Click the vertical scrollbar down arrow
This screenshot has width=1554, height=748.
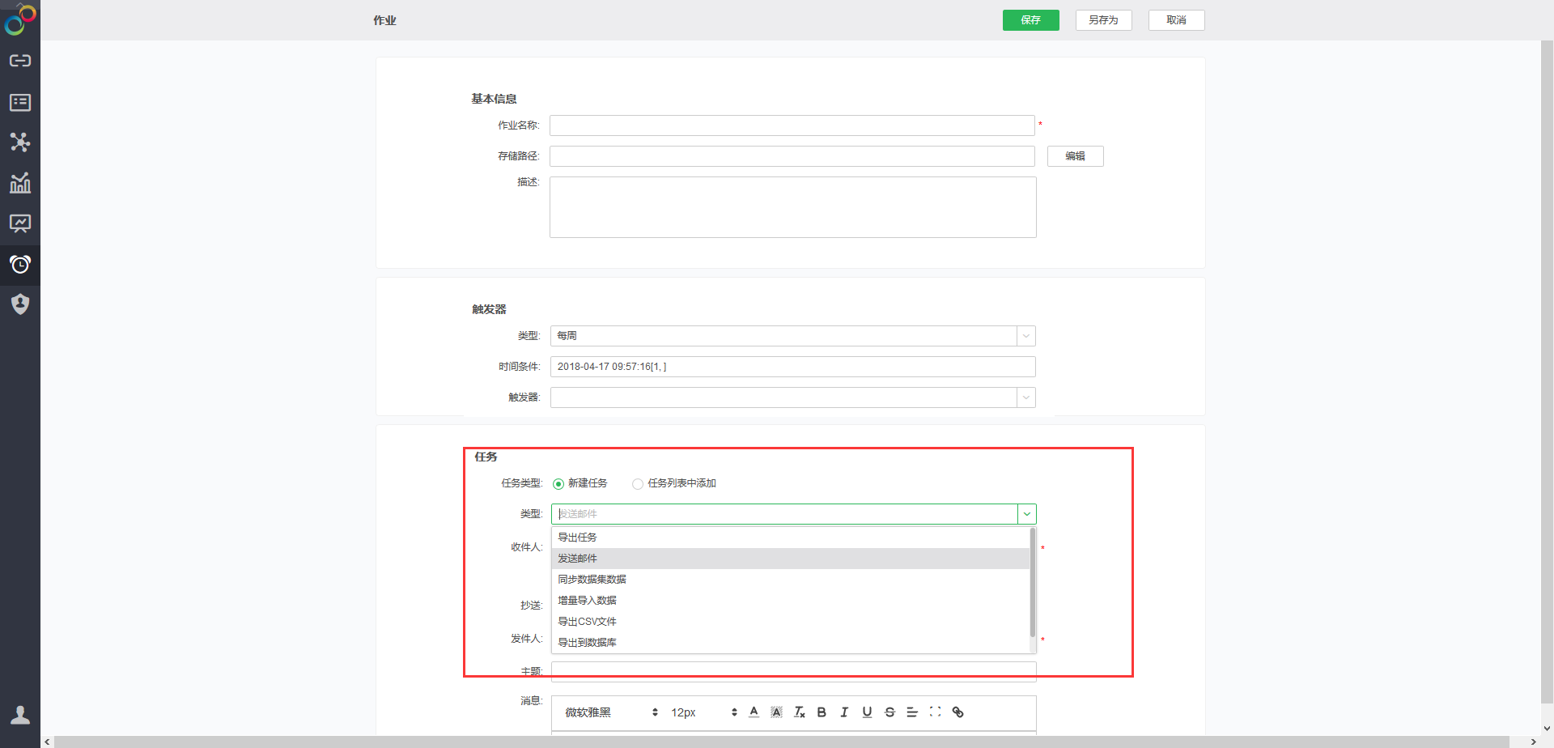pyautogui.click(x=1547, y=729)
